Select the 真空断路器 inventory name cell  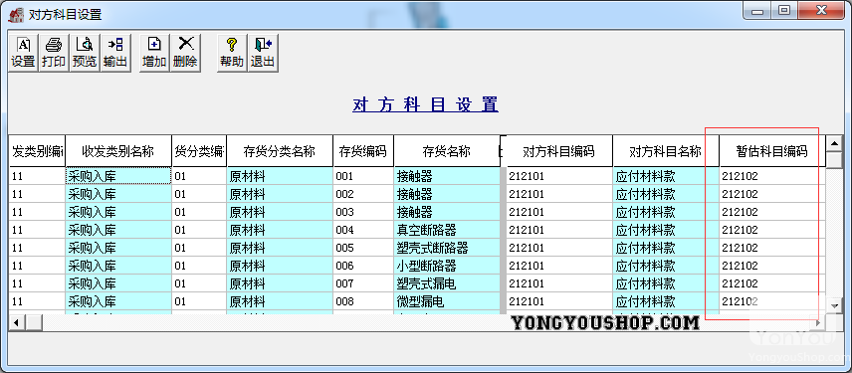[447, 230]
